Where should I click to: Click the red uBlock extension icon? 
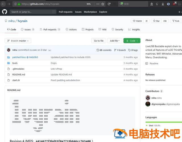[x=174, y=4]
